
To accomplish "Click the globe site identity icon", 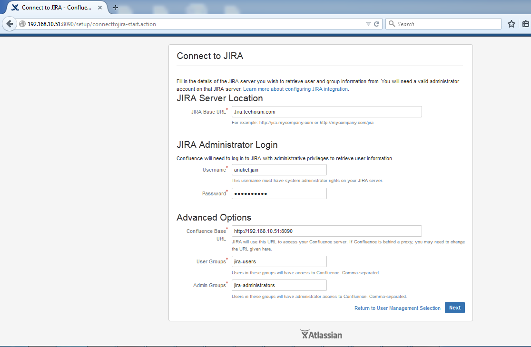I will tap(22, 24).
